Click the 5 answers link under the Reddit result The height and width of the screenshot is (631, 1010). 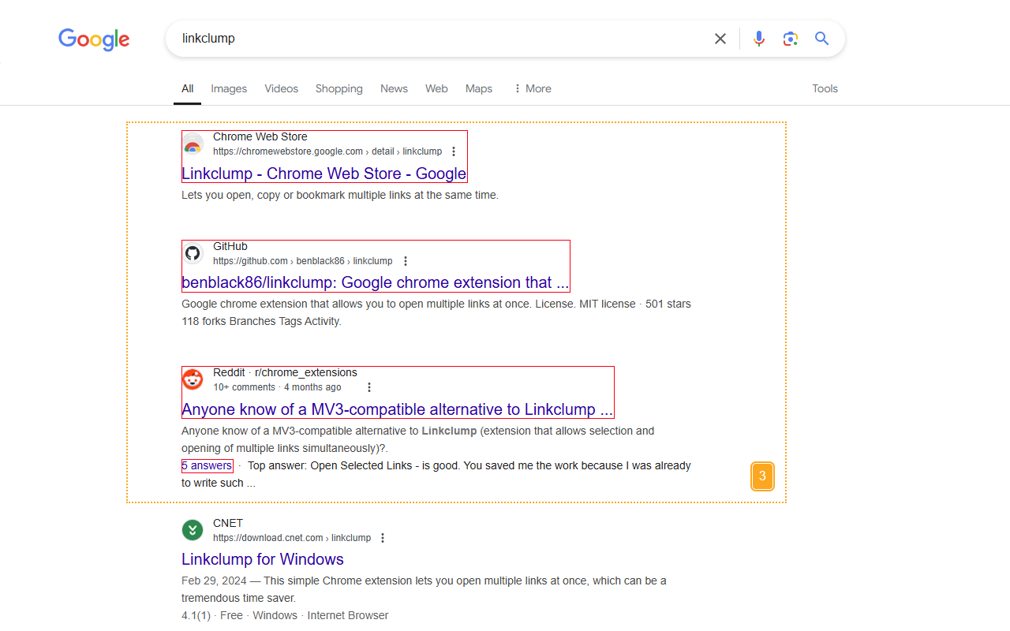point(207,465)
